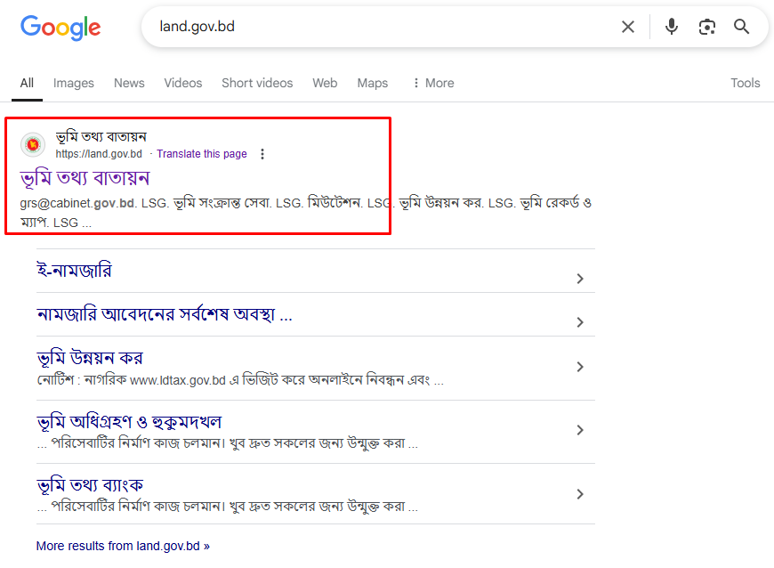This screenshot has height=568, width=774.
Task: Click the land.gov.bd site favicon
Action: point(33,145)
